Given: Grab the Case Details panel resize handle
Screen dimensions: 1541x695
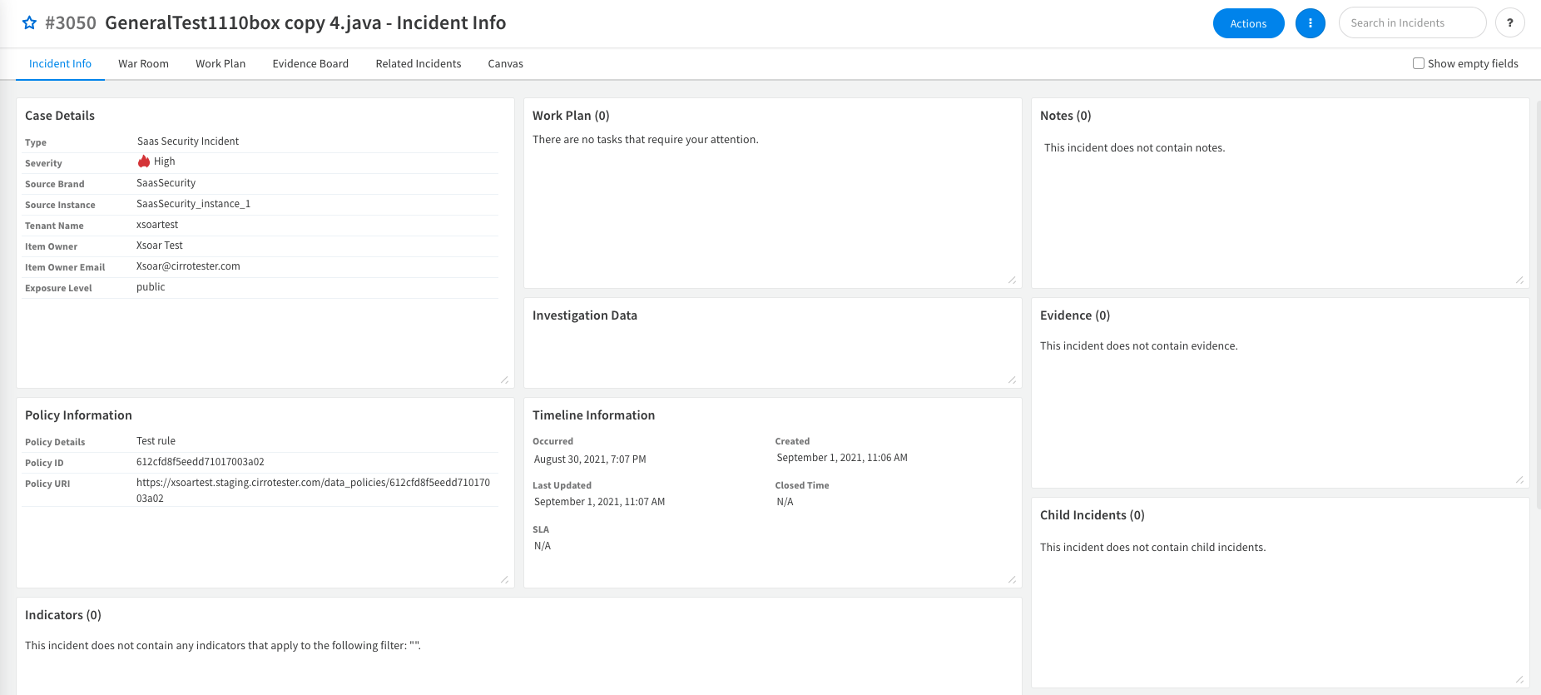Looking at the screenshot, I should click(504, 380).
